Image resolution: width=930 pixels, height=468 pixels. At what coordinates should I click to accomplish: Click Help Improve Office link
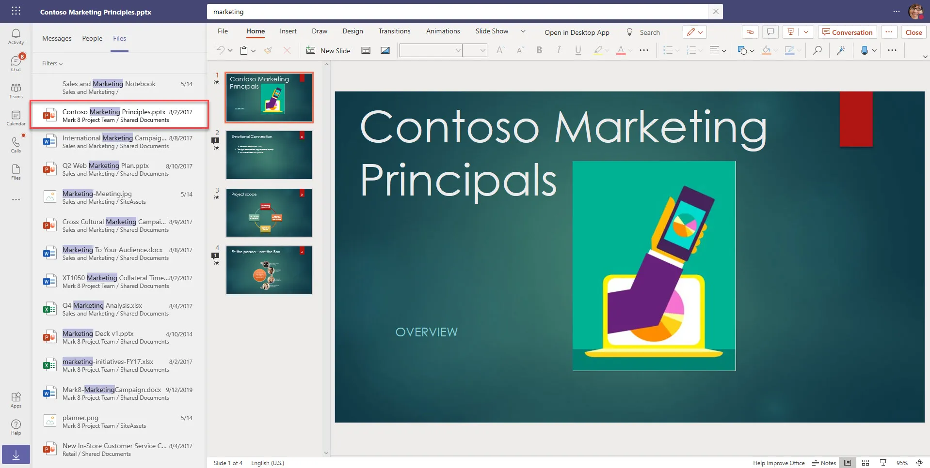tap(779, 463)
